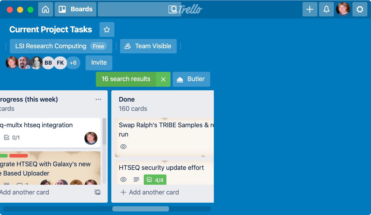The image size is (371, 215).
Task: Open board member FK avatar
Action: coord(60,63)
